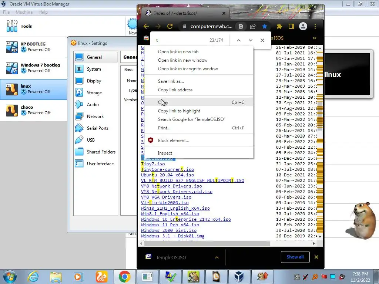This screenshot has height=284, width=379.
Task: Open Virtio-Win2000.iso link
Action: 165,203
